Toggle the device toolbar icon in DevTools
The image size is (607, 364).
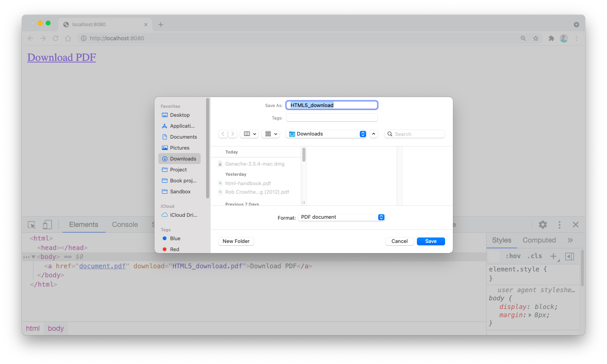tap(47, 225)
